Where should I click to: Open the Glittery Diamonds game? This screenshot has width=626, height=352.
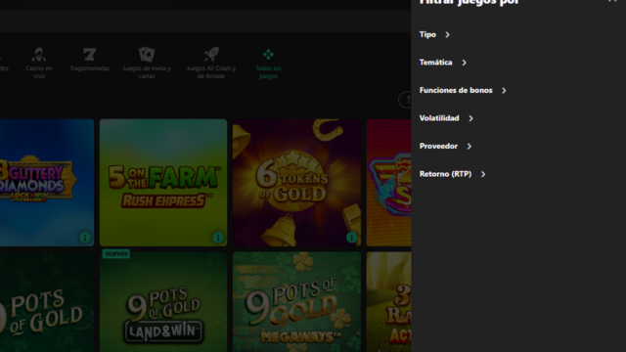pos(47,183)
